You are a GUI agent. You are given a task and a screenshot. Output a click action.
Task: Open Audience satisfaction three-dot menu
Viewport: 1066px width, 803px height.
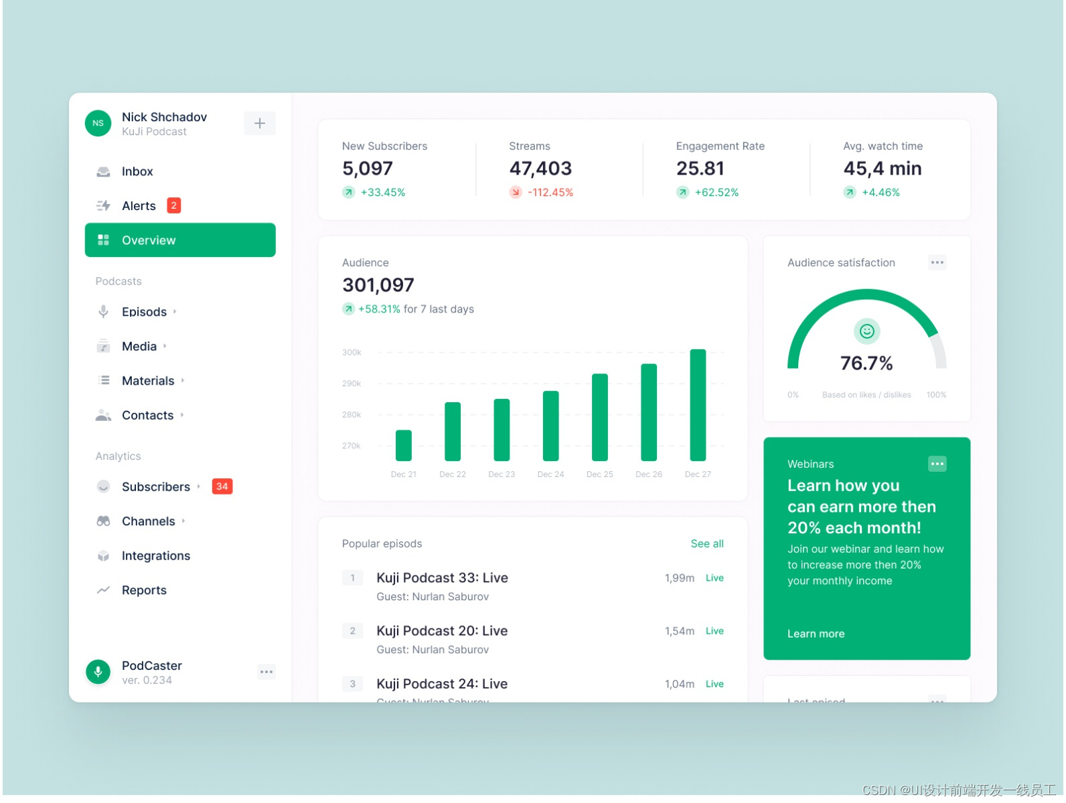pyautogui.click(x=937, y=262)
